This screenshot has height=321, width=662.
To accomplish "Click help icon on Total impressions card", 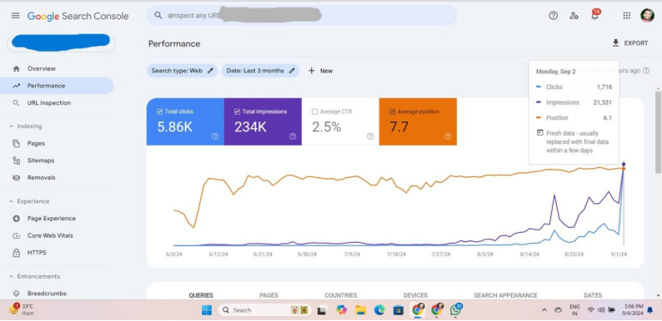I will pos(293,136).
